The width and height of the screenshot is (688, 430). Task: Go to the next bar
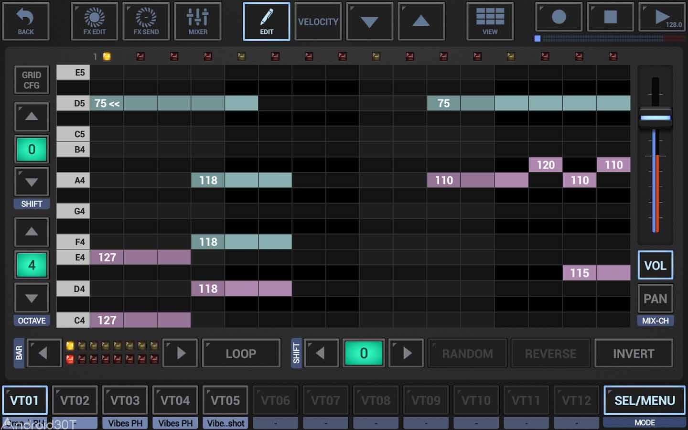click(x=180, y=353)
